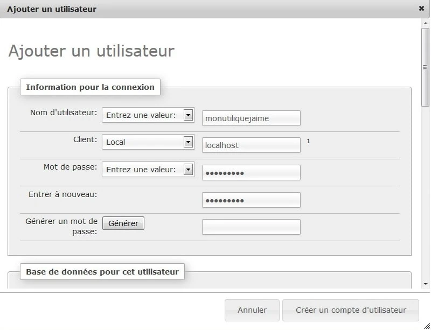431x330 pixels.
Task: Click the Annuler button
Action: pyautogui.click(x=252, y=310)
